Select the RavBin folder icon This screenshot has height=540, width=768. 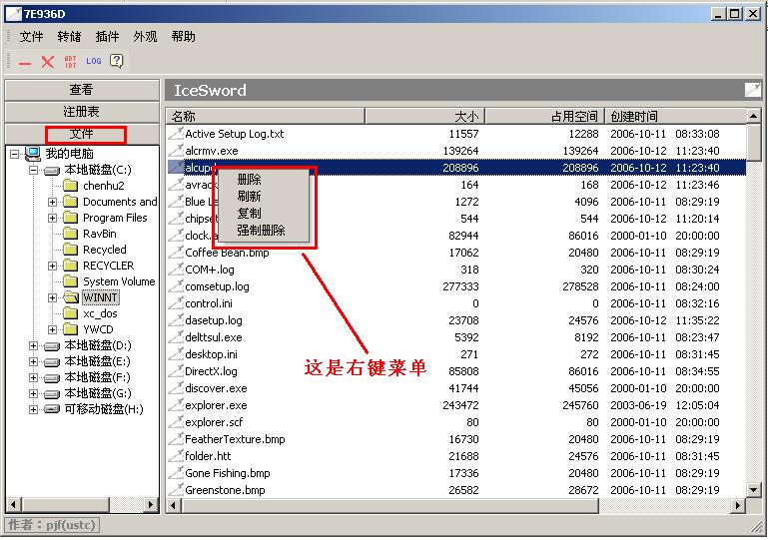[x=71, y=234]
